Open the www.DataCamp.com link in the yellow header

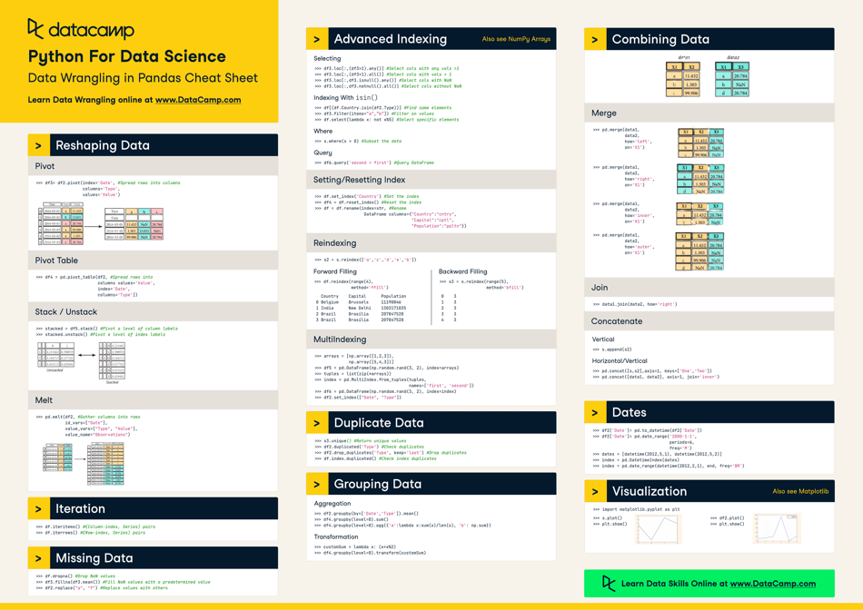[x=198, y=100]
